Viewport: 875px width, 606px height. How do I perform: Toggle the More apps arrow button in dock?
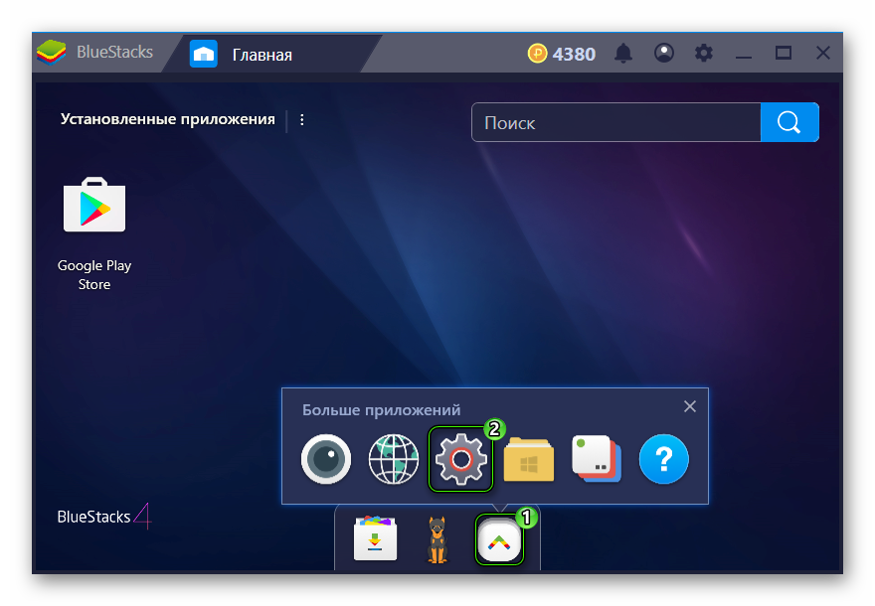click(x=499, y=539)
